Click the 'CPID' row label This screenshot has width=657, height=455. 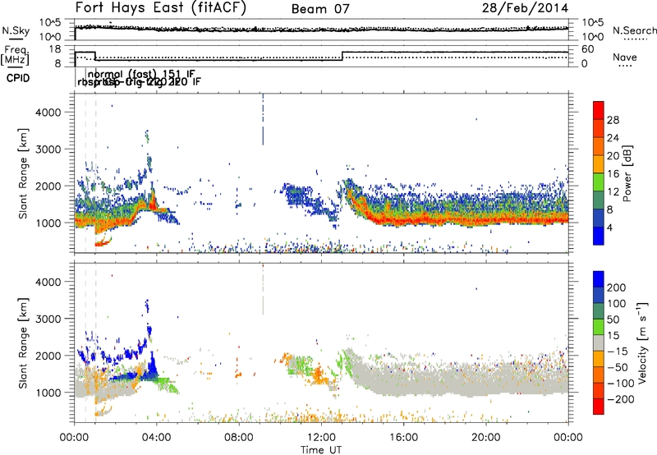coord(18,78)
